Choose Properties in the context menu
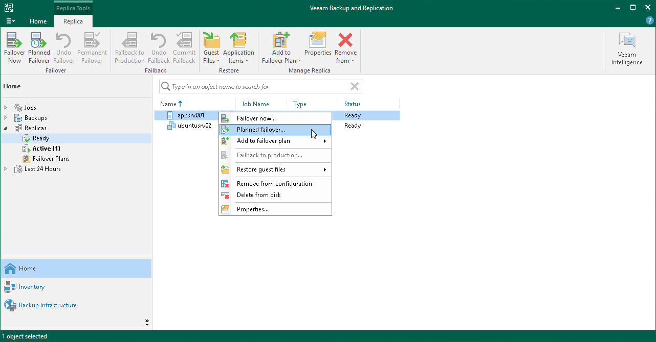 tap(275, 209)
